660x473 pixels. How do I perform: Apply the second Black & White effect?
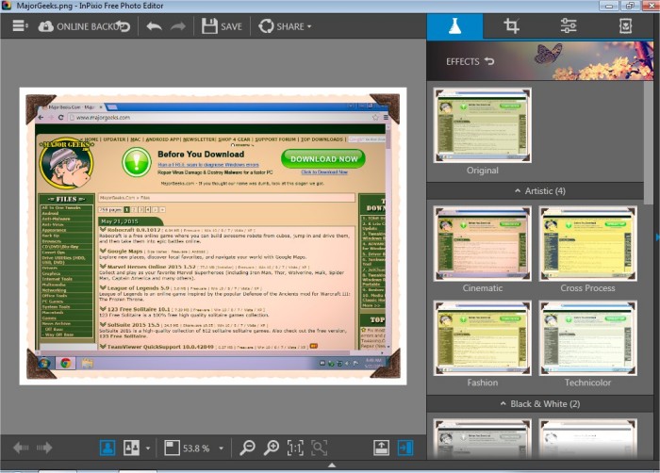(x=587, y=439)
